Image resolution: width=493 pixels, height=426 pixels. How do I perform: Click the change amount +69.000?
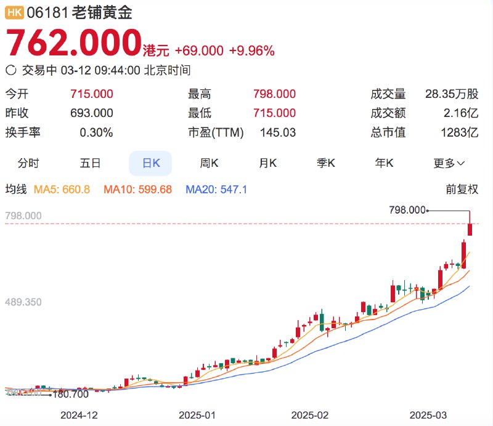tap(199, 50)
